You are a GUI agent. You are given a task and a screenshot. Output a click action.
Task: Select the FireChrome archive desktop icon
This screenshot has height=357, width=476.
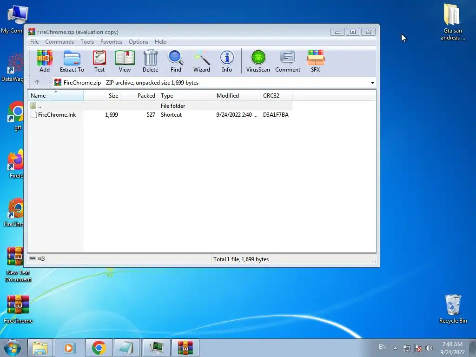click(18, 309)
